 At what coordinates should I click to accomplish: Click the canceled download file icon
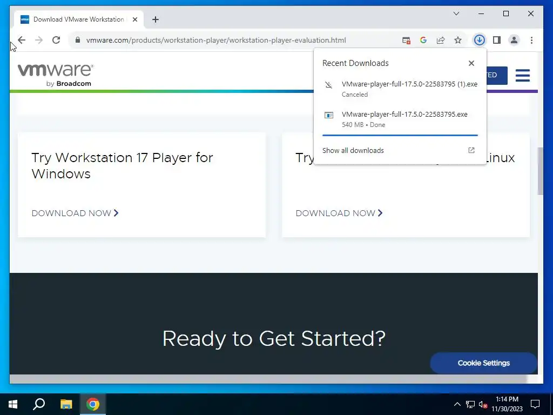(x=329, y=85)
